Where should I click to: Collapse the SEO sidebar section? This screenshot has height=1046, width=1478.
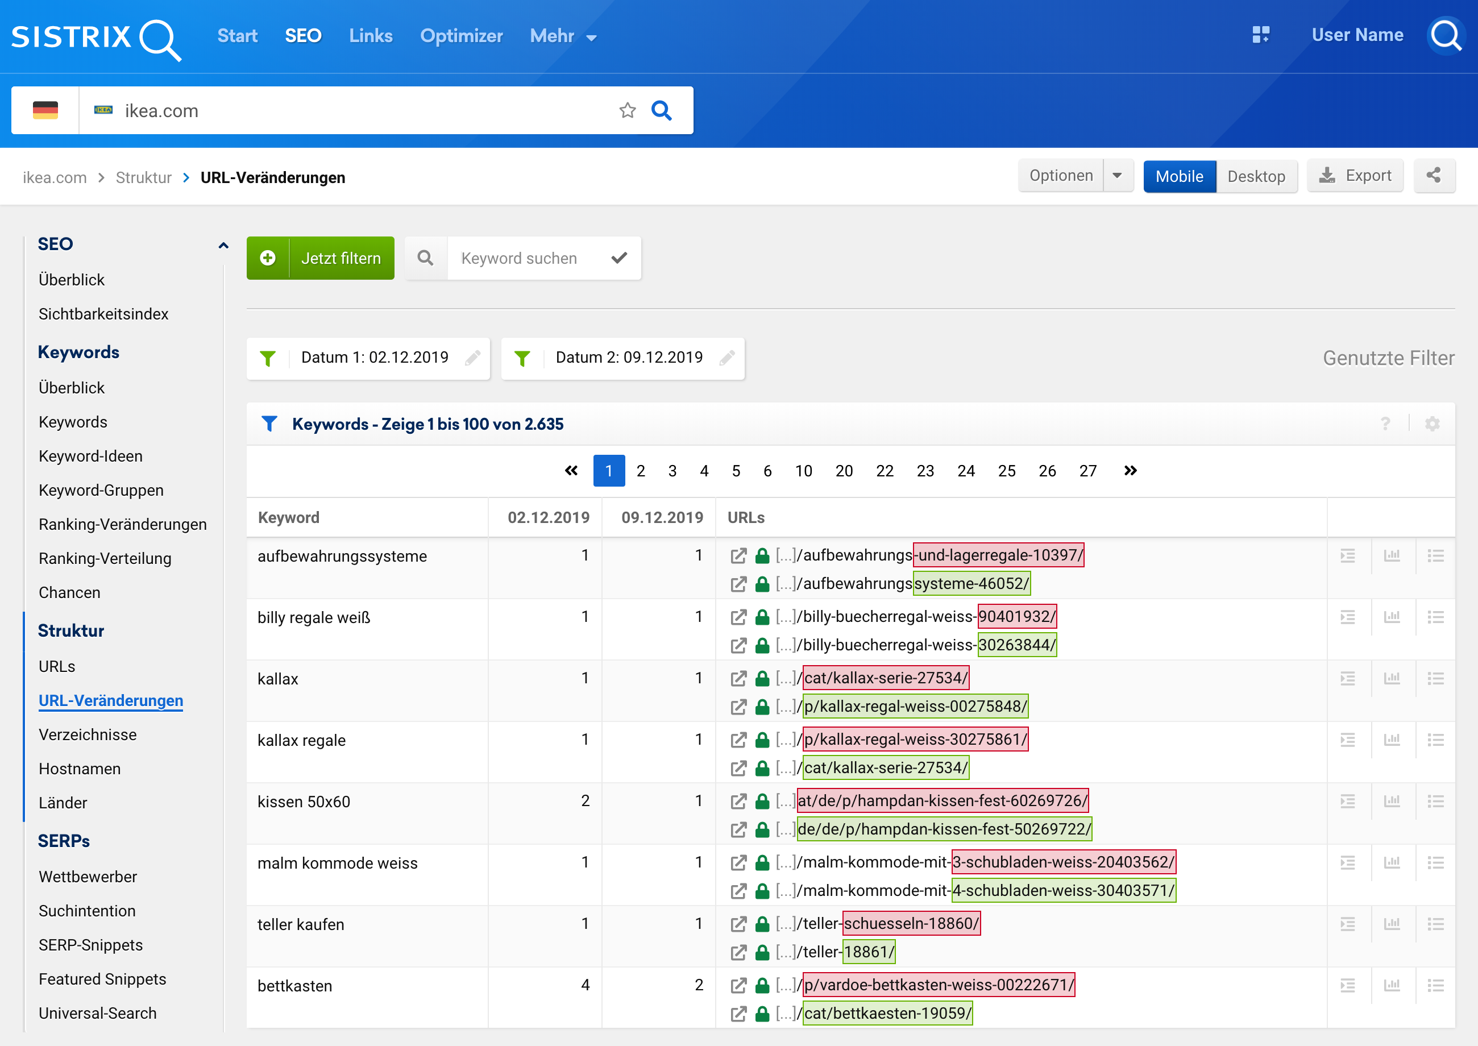coord(223,245)
